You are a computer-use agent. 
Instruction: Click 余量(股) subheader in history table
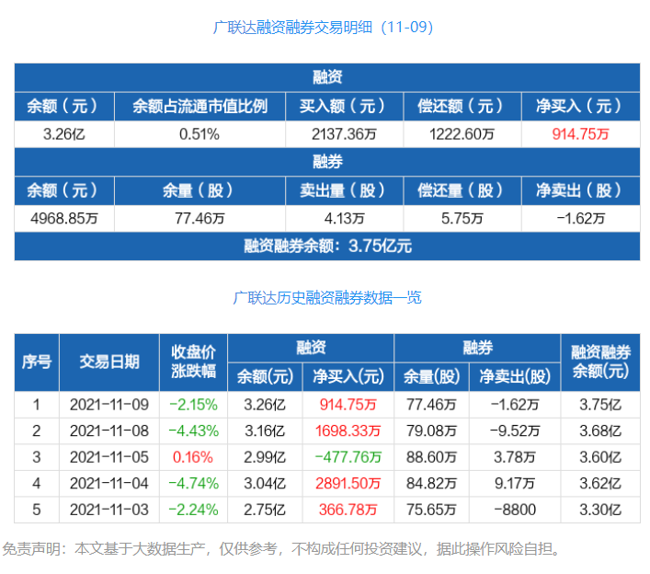point(431,377)
